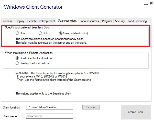
Task: Select the Pink seamless color option
Action: coord(40,33)
